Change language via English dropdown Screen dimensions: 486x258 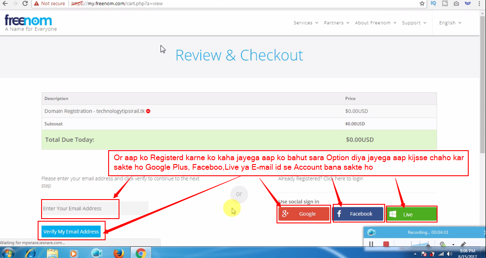[x=450, y=23]
